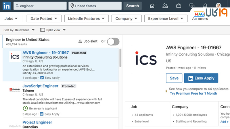
Task: Switch the Split View layout option
Action: pos(53,30)
